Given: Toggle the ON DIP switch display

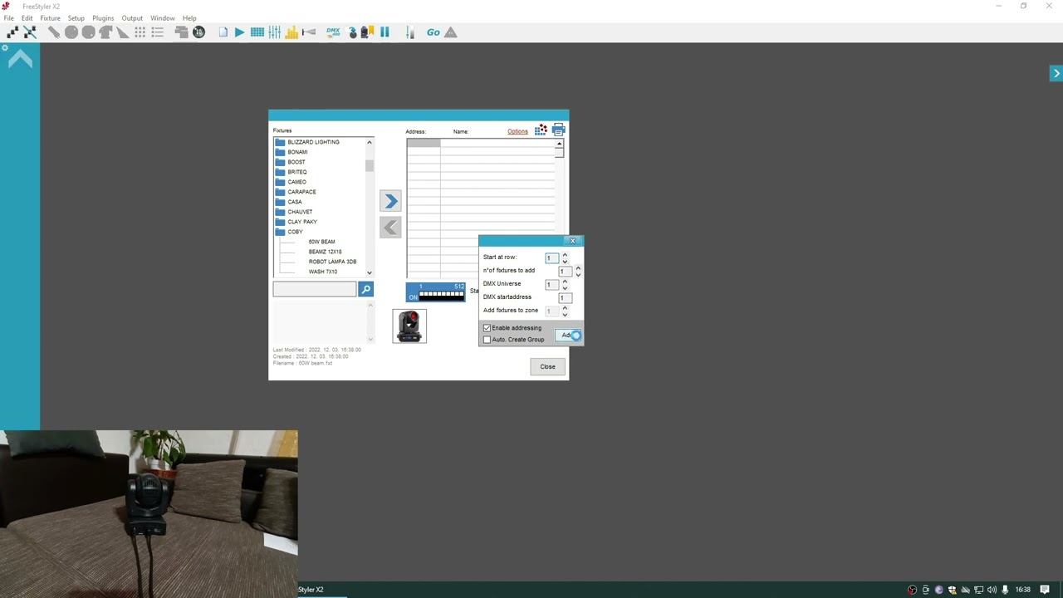Looking at the screenshot, I should tap(436, 292).
